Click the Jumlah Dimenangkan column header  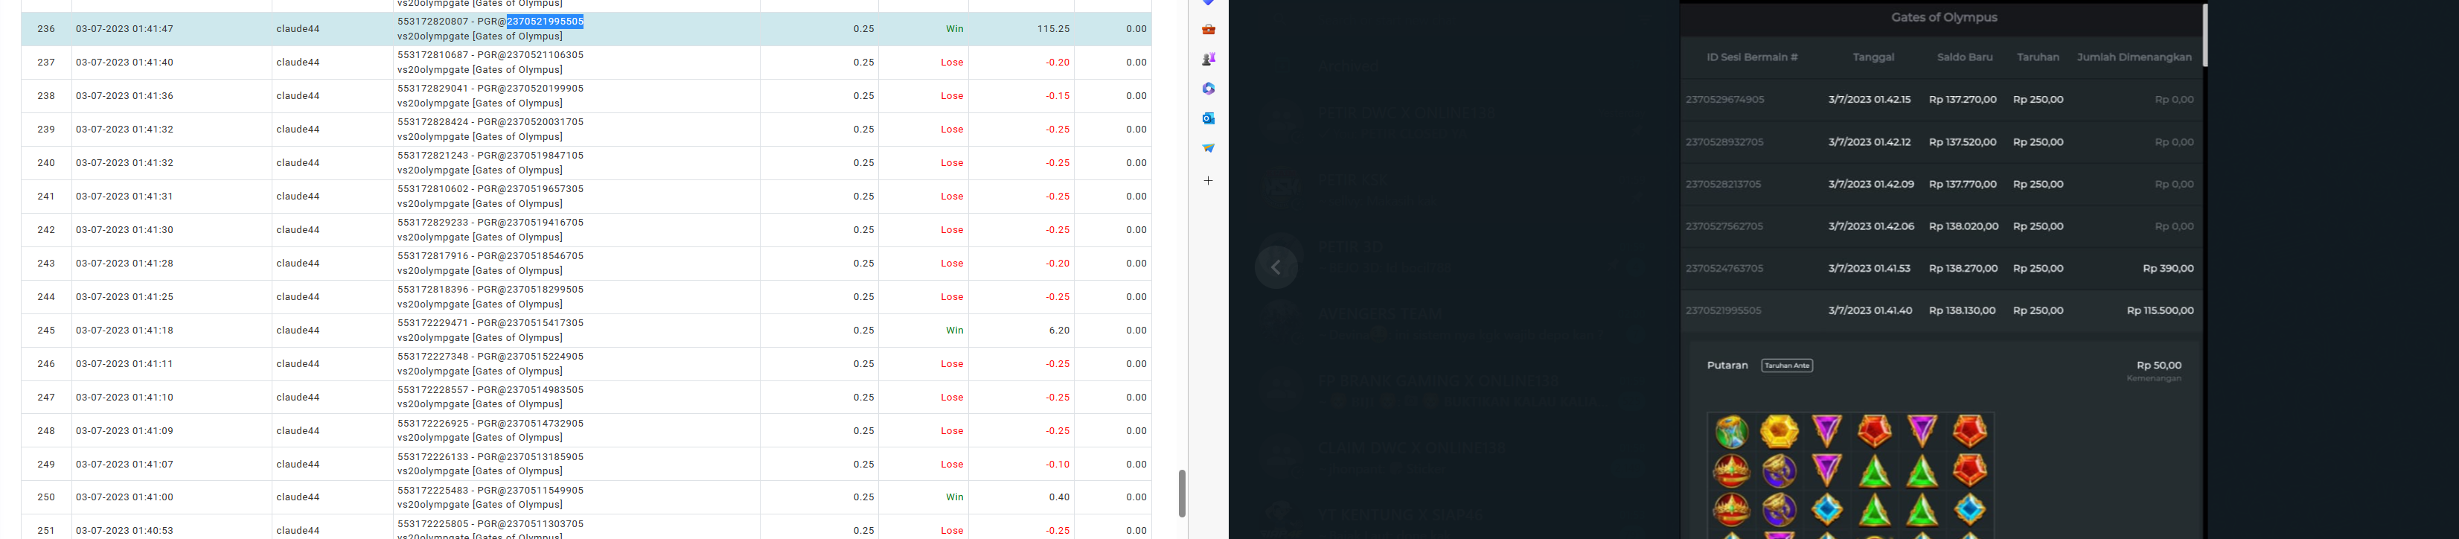coord(2134,57)
